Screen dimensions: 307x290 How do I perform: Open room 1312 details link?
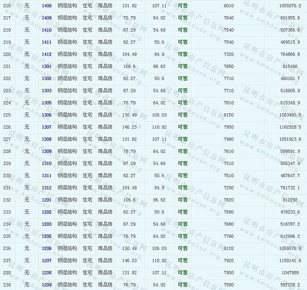(x=46, y=188)
